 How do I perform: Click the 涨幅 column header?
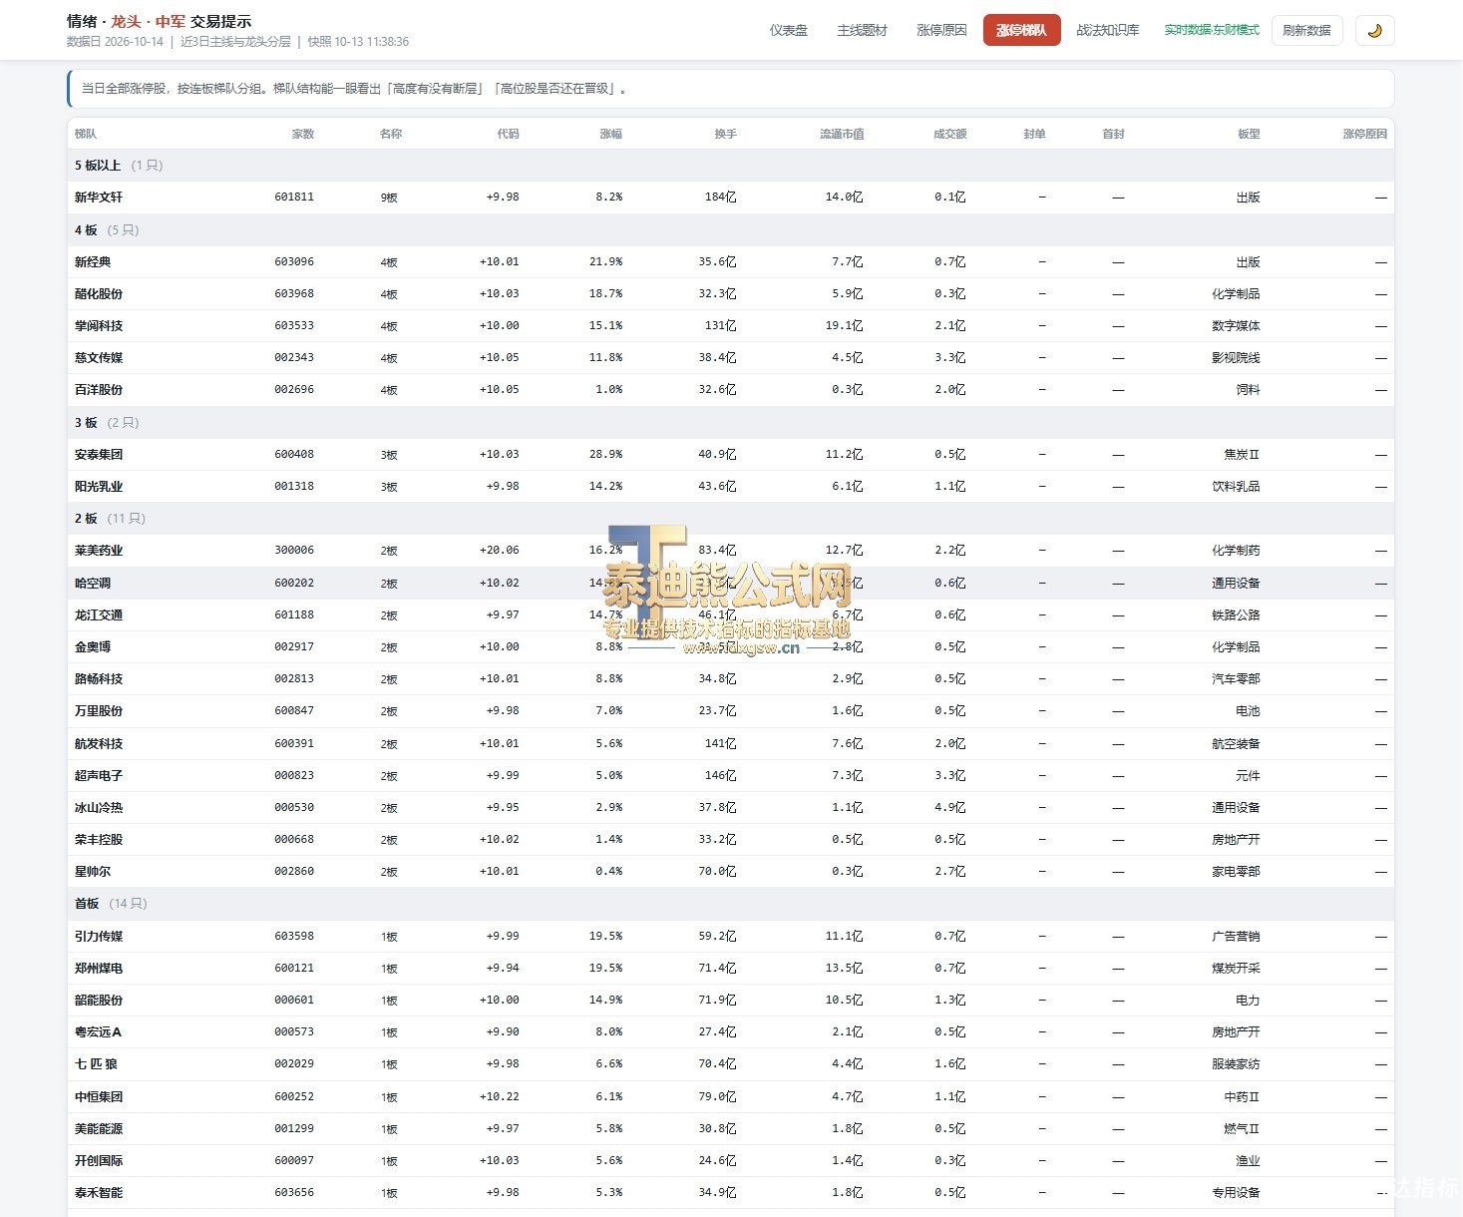click(x=611, y=134)
